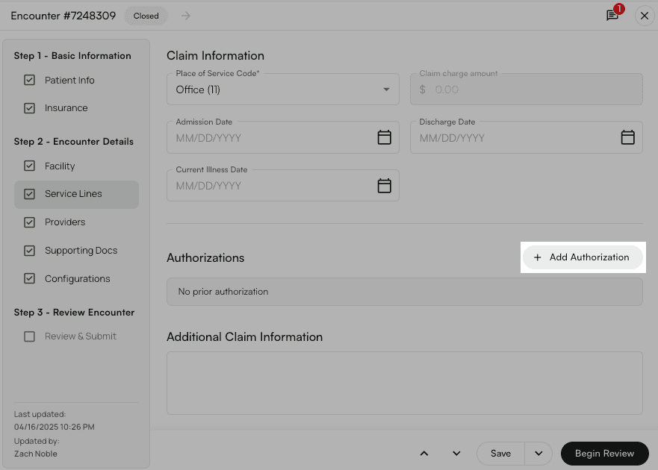Viewport: 658px width, 470px height.
Task: Toggle the Patient Info checkbox
Action: (29, 80)
